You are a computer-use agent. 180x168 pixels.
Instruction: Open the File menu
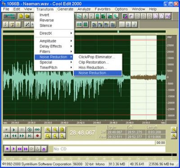(6, 9)
